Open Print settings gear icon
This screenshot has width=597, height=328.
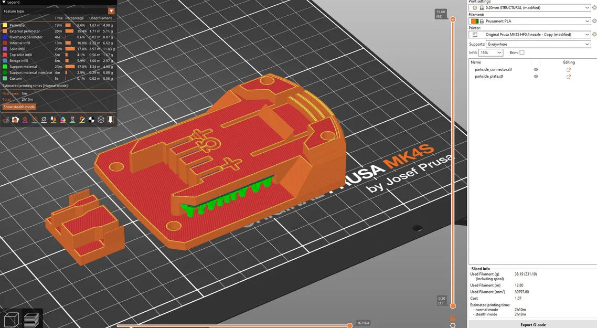[594, 8]
